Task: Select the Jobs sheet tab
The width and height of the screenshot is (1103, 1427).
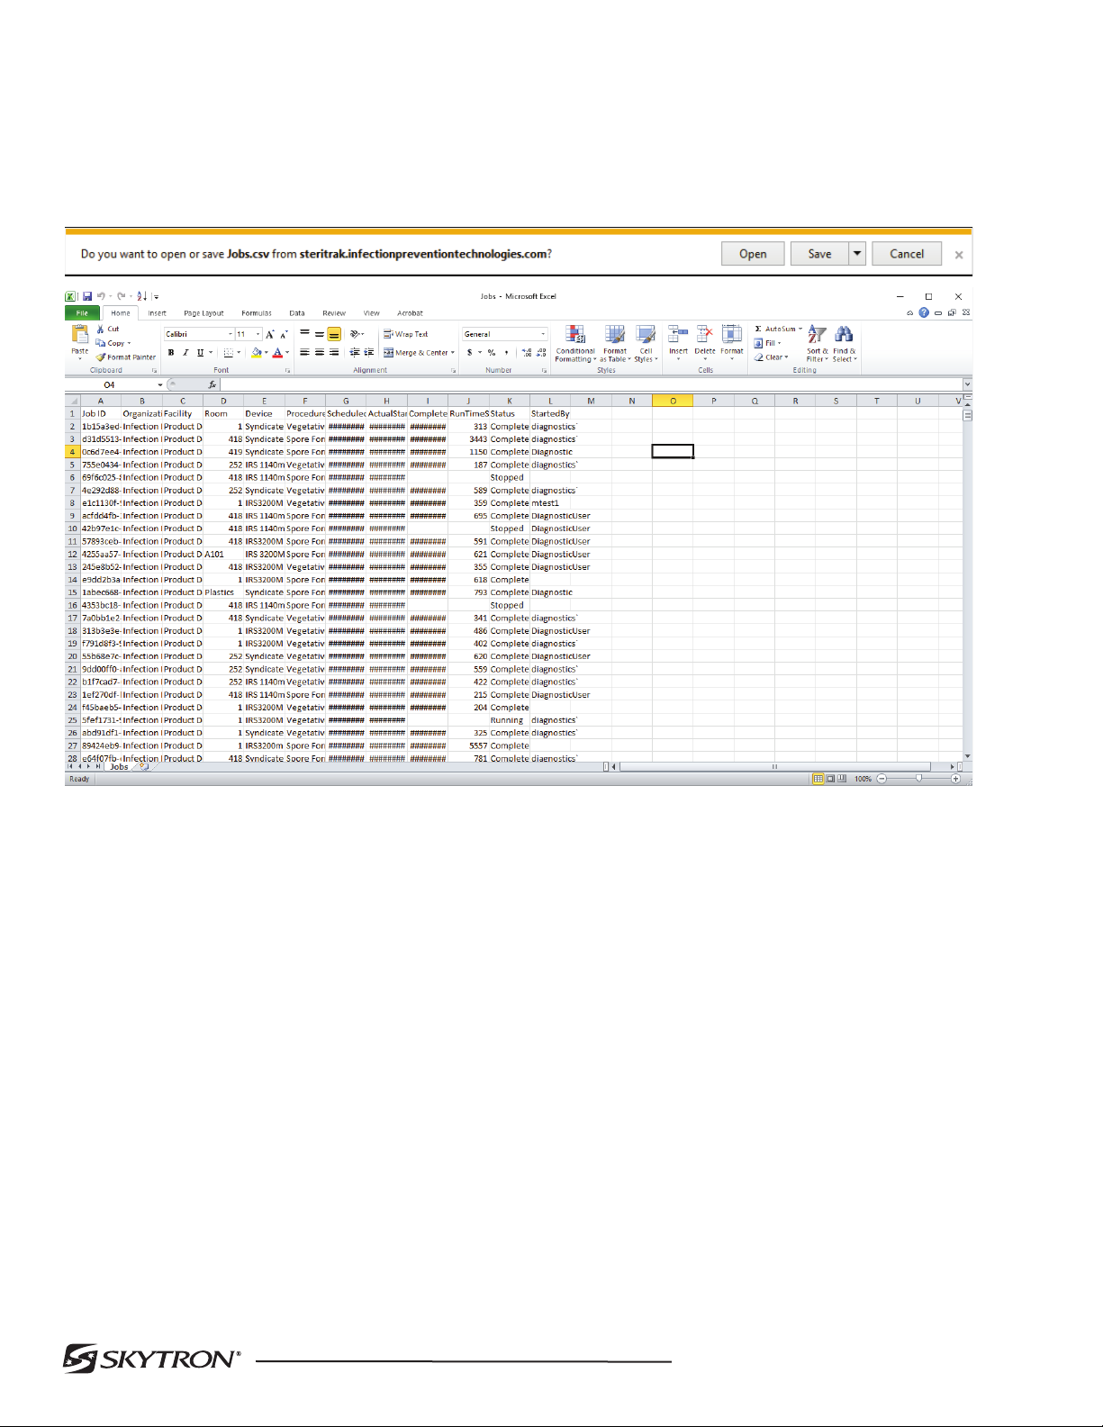Action: point(119,767)
